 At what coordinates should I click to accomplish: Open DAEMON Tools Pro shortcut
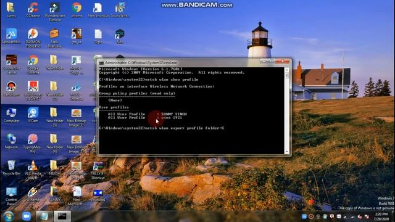pos(33,38)
